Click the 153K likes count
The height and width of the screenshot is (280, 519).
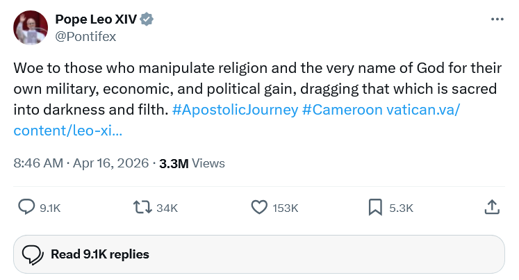[285, 208]
